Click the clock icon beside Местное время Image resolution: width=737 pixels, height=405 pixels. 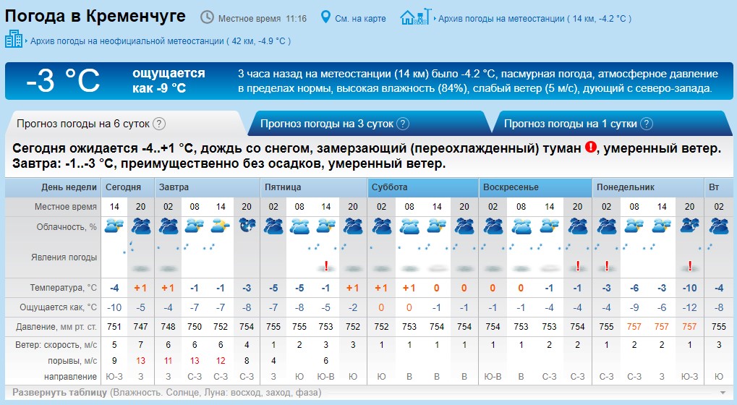(207, 17)
